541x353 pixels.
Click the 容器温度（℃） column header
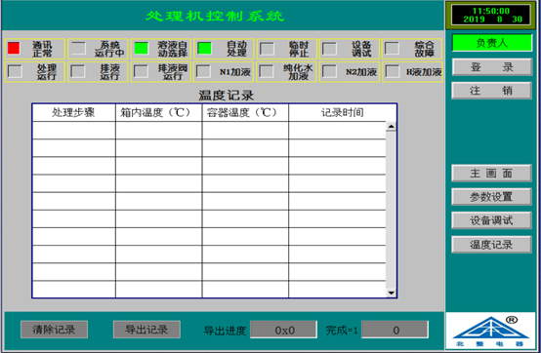point(245,112)
